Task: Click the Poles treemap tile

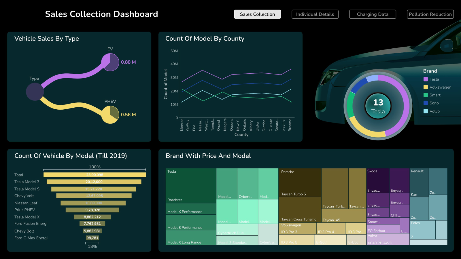Action: pos(423,230)
